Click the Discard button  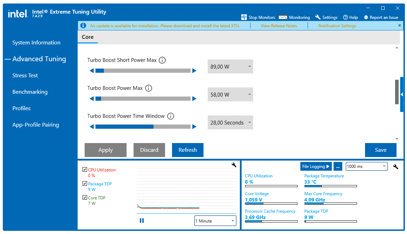point(149,150)
